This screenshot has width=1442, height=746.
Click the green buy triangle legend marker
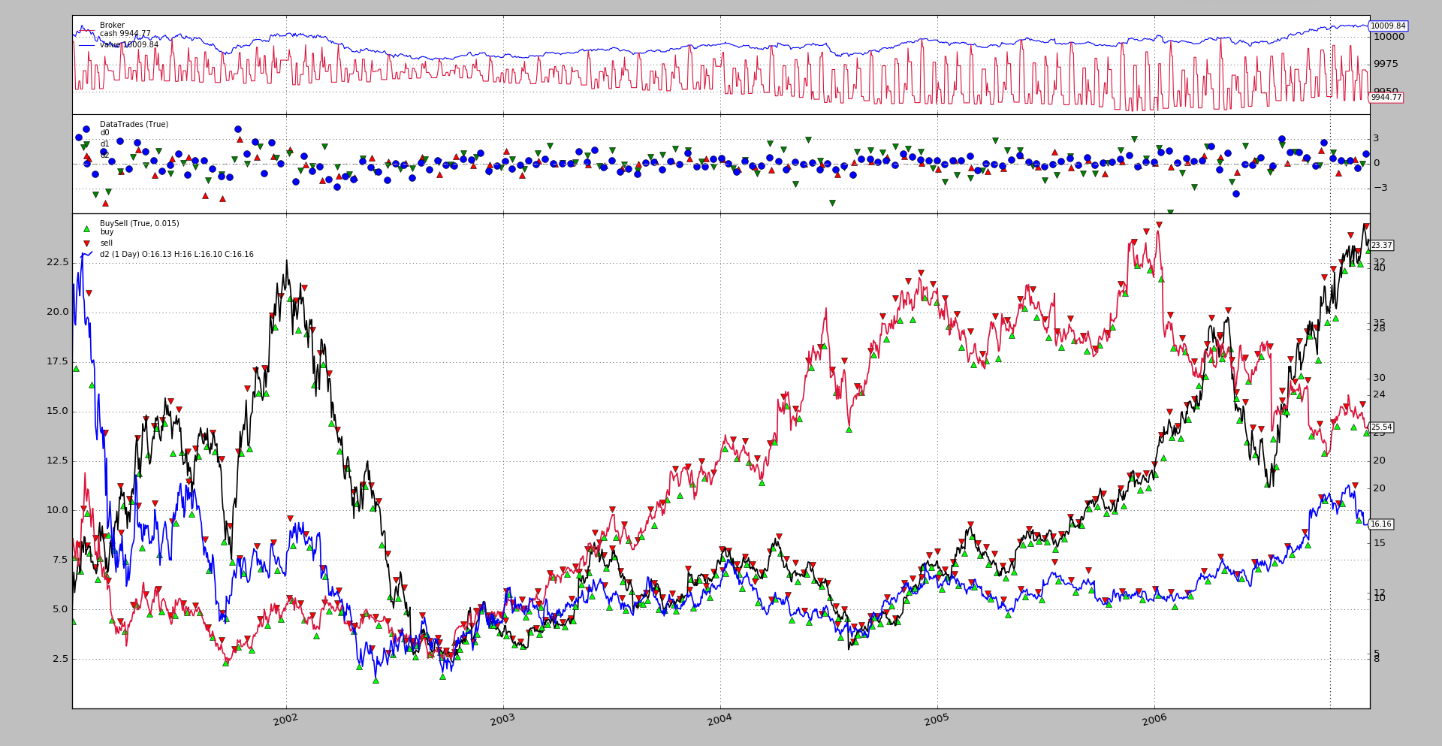tap(86, 228)
